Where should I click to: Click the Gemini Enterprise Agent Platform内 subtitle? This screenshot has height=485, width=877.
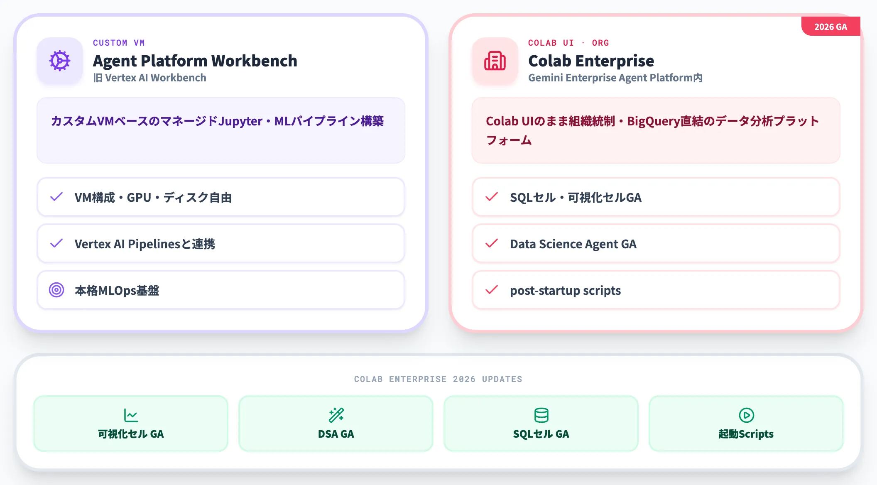[615, 78]
